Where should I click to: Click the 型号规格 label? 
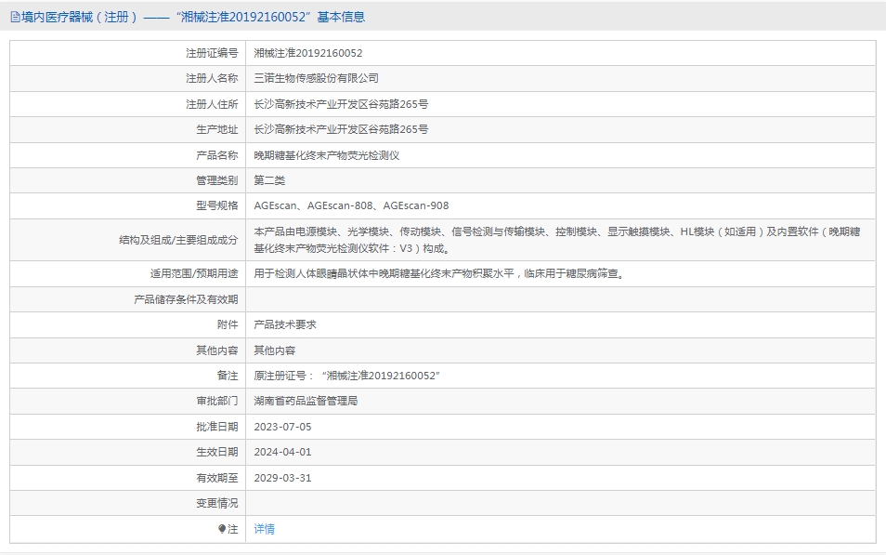(x=217, y=206)
